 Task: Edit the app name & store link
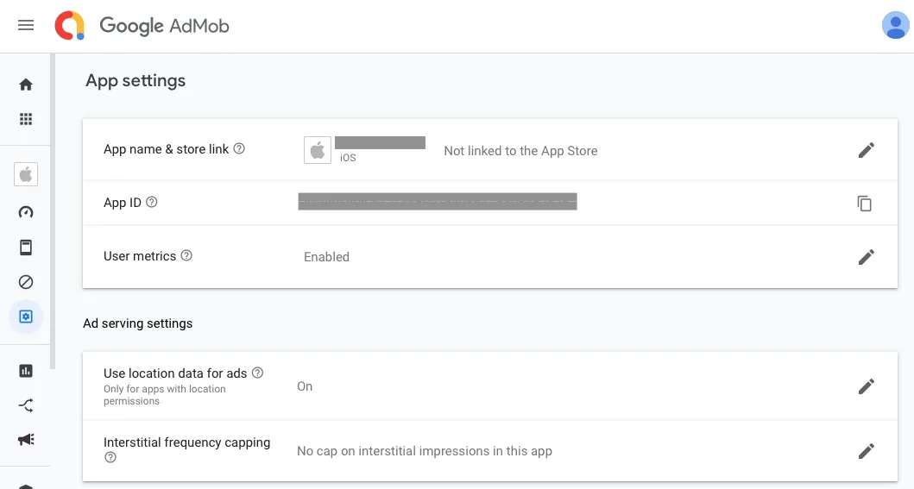click(867, 150)
